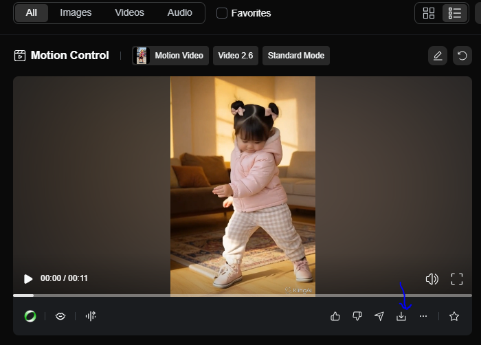Add video to favorites with star
Viewport: 481px width, 345px height.
click(454, 316)
